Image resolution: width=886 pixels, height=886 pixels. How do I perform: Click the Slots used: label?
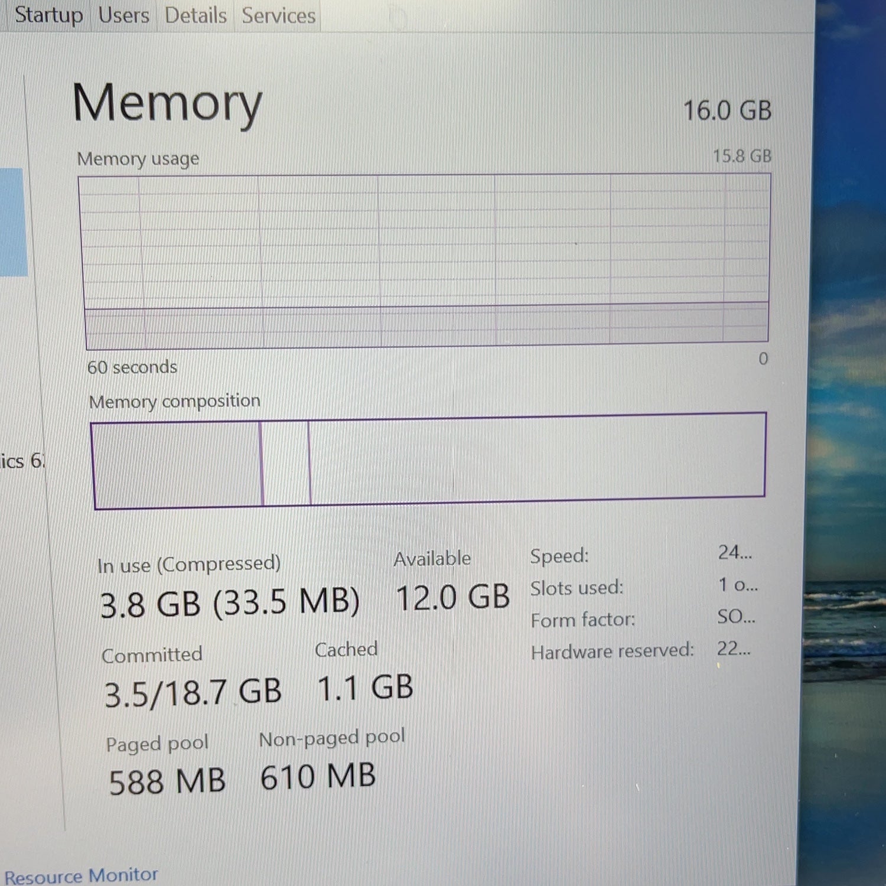coord(576,588)
